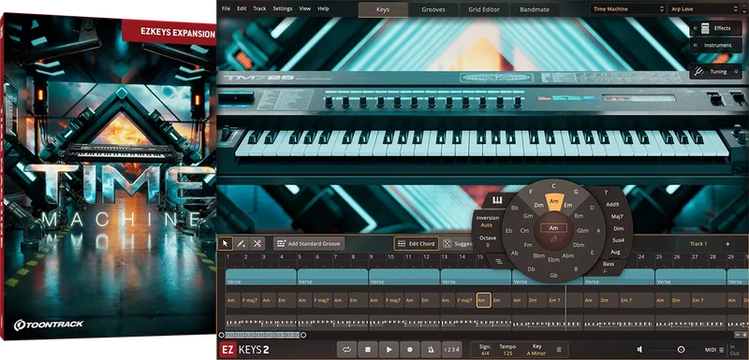Switch to the Grooves tab
Image resolution: width=749 pixels, height=360 pixels.
[433, 9]
